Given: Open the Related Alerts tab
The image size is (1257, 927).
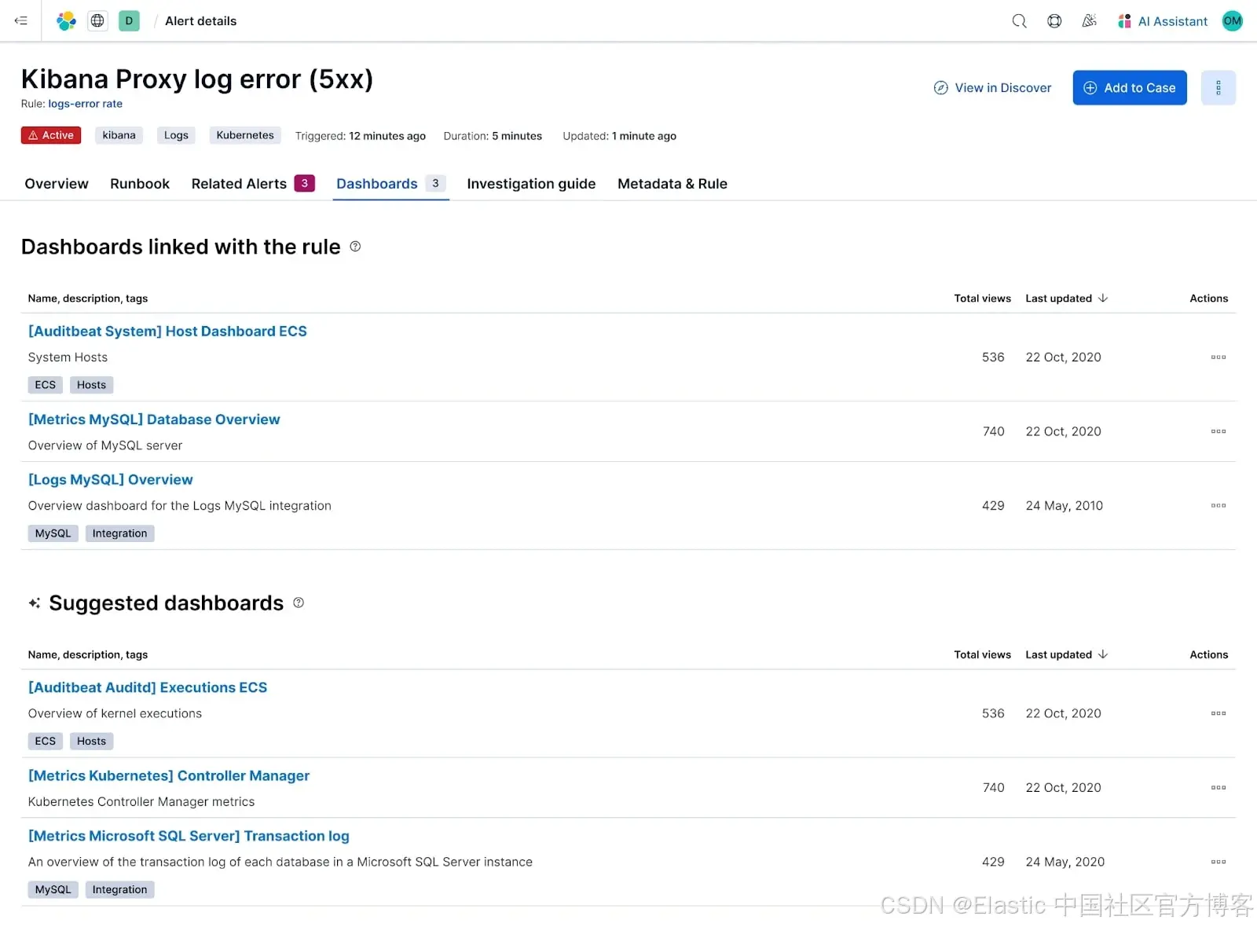Looking at the screenshot, I should pyautogui.click(x=253, y=184).
